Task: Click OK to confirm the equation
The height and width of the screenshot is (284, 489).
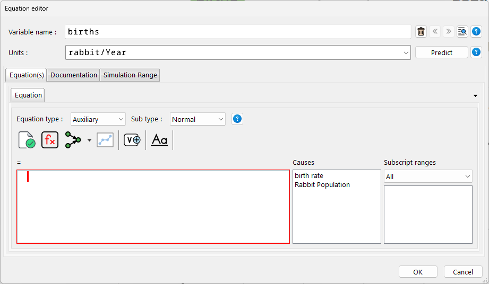Action: click(418, 272)
